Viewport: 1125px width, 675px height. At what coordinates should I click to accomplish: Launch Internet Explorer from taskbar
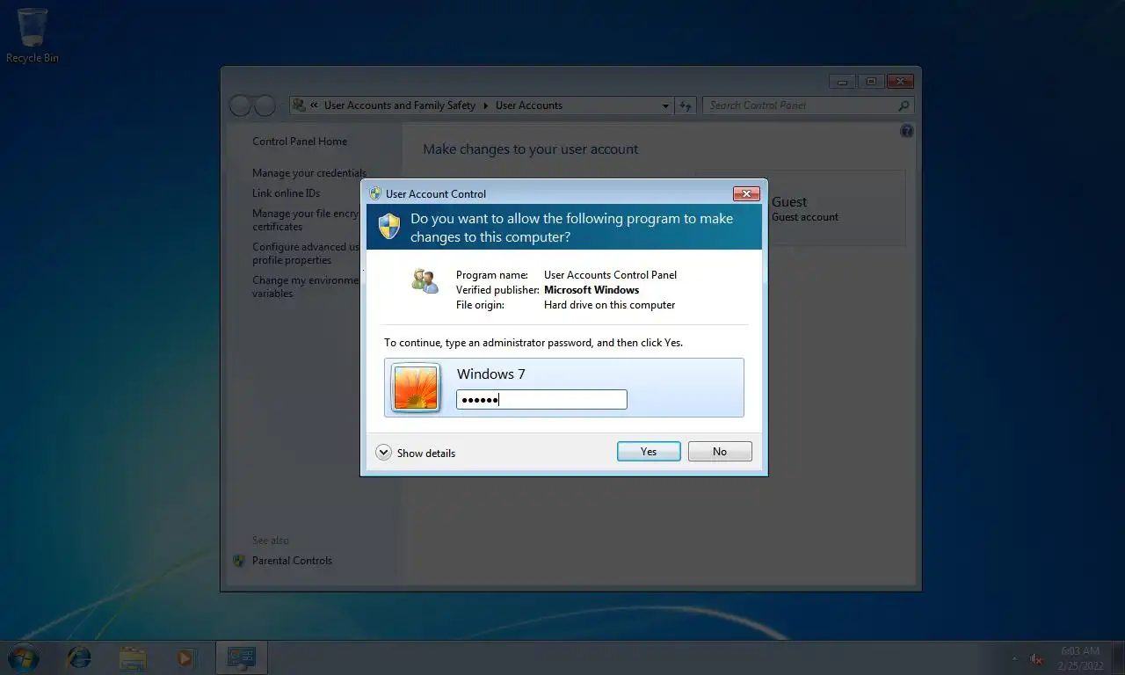coord(79,657)
